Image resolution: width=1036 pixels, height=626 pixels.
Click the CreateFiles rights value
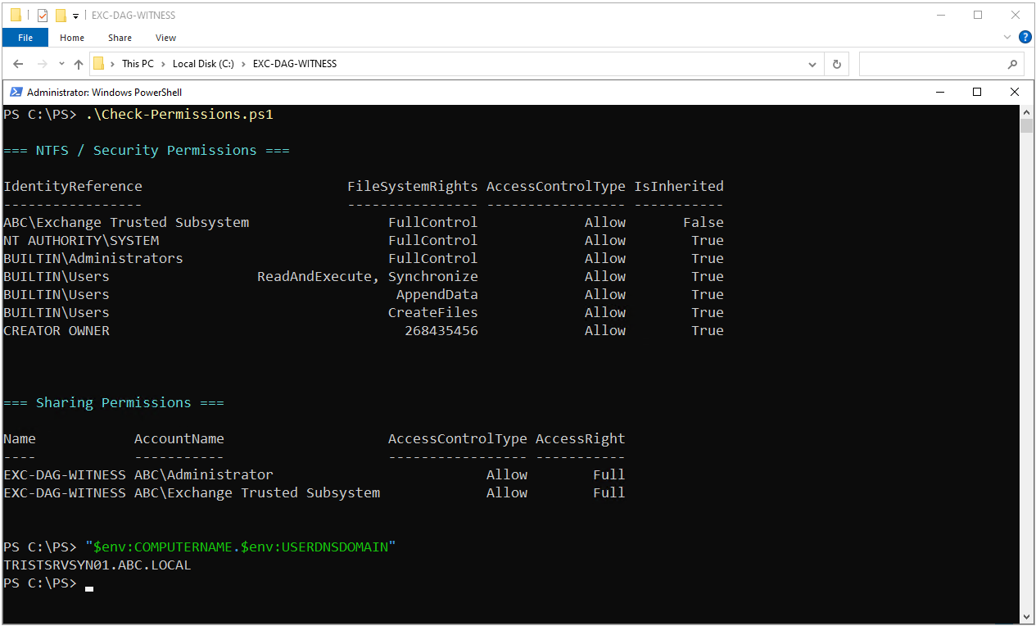coord(433,312)
